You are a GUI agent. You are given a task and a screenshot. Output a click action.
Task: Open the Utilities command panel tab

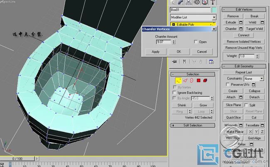[213, 2]
